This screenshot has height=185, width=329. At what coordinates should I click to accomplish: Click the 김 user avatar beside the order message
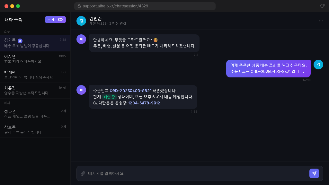[x=318, y=65]
